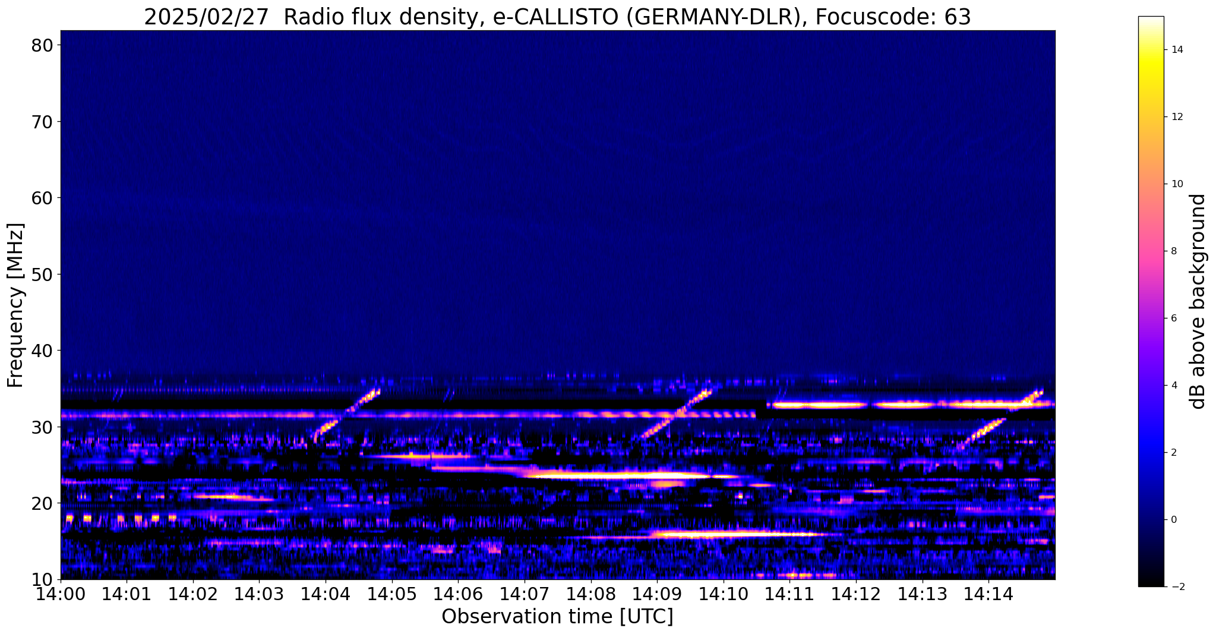Click the 14:02 time tick label
Image resolution: width=1216 pixels, height=634 pixels.
(x=193, y=594)
